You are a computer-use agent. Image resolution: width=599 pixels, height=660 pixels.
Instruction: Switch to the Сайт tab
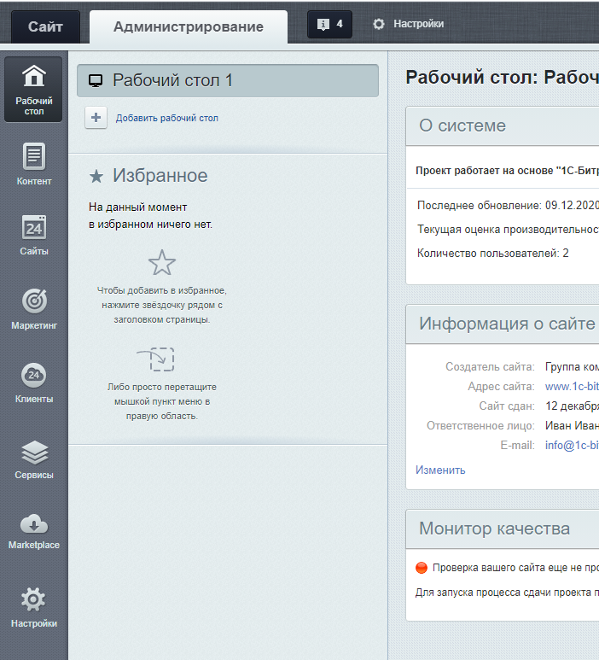click(x=45, y=26)
